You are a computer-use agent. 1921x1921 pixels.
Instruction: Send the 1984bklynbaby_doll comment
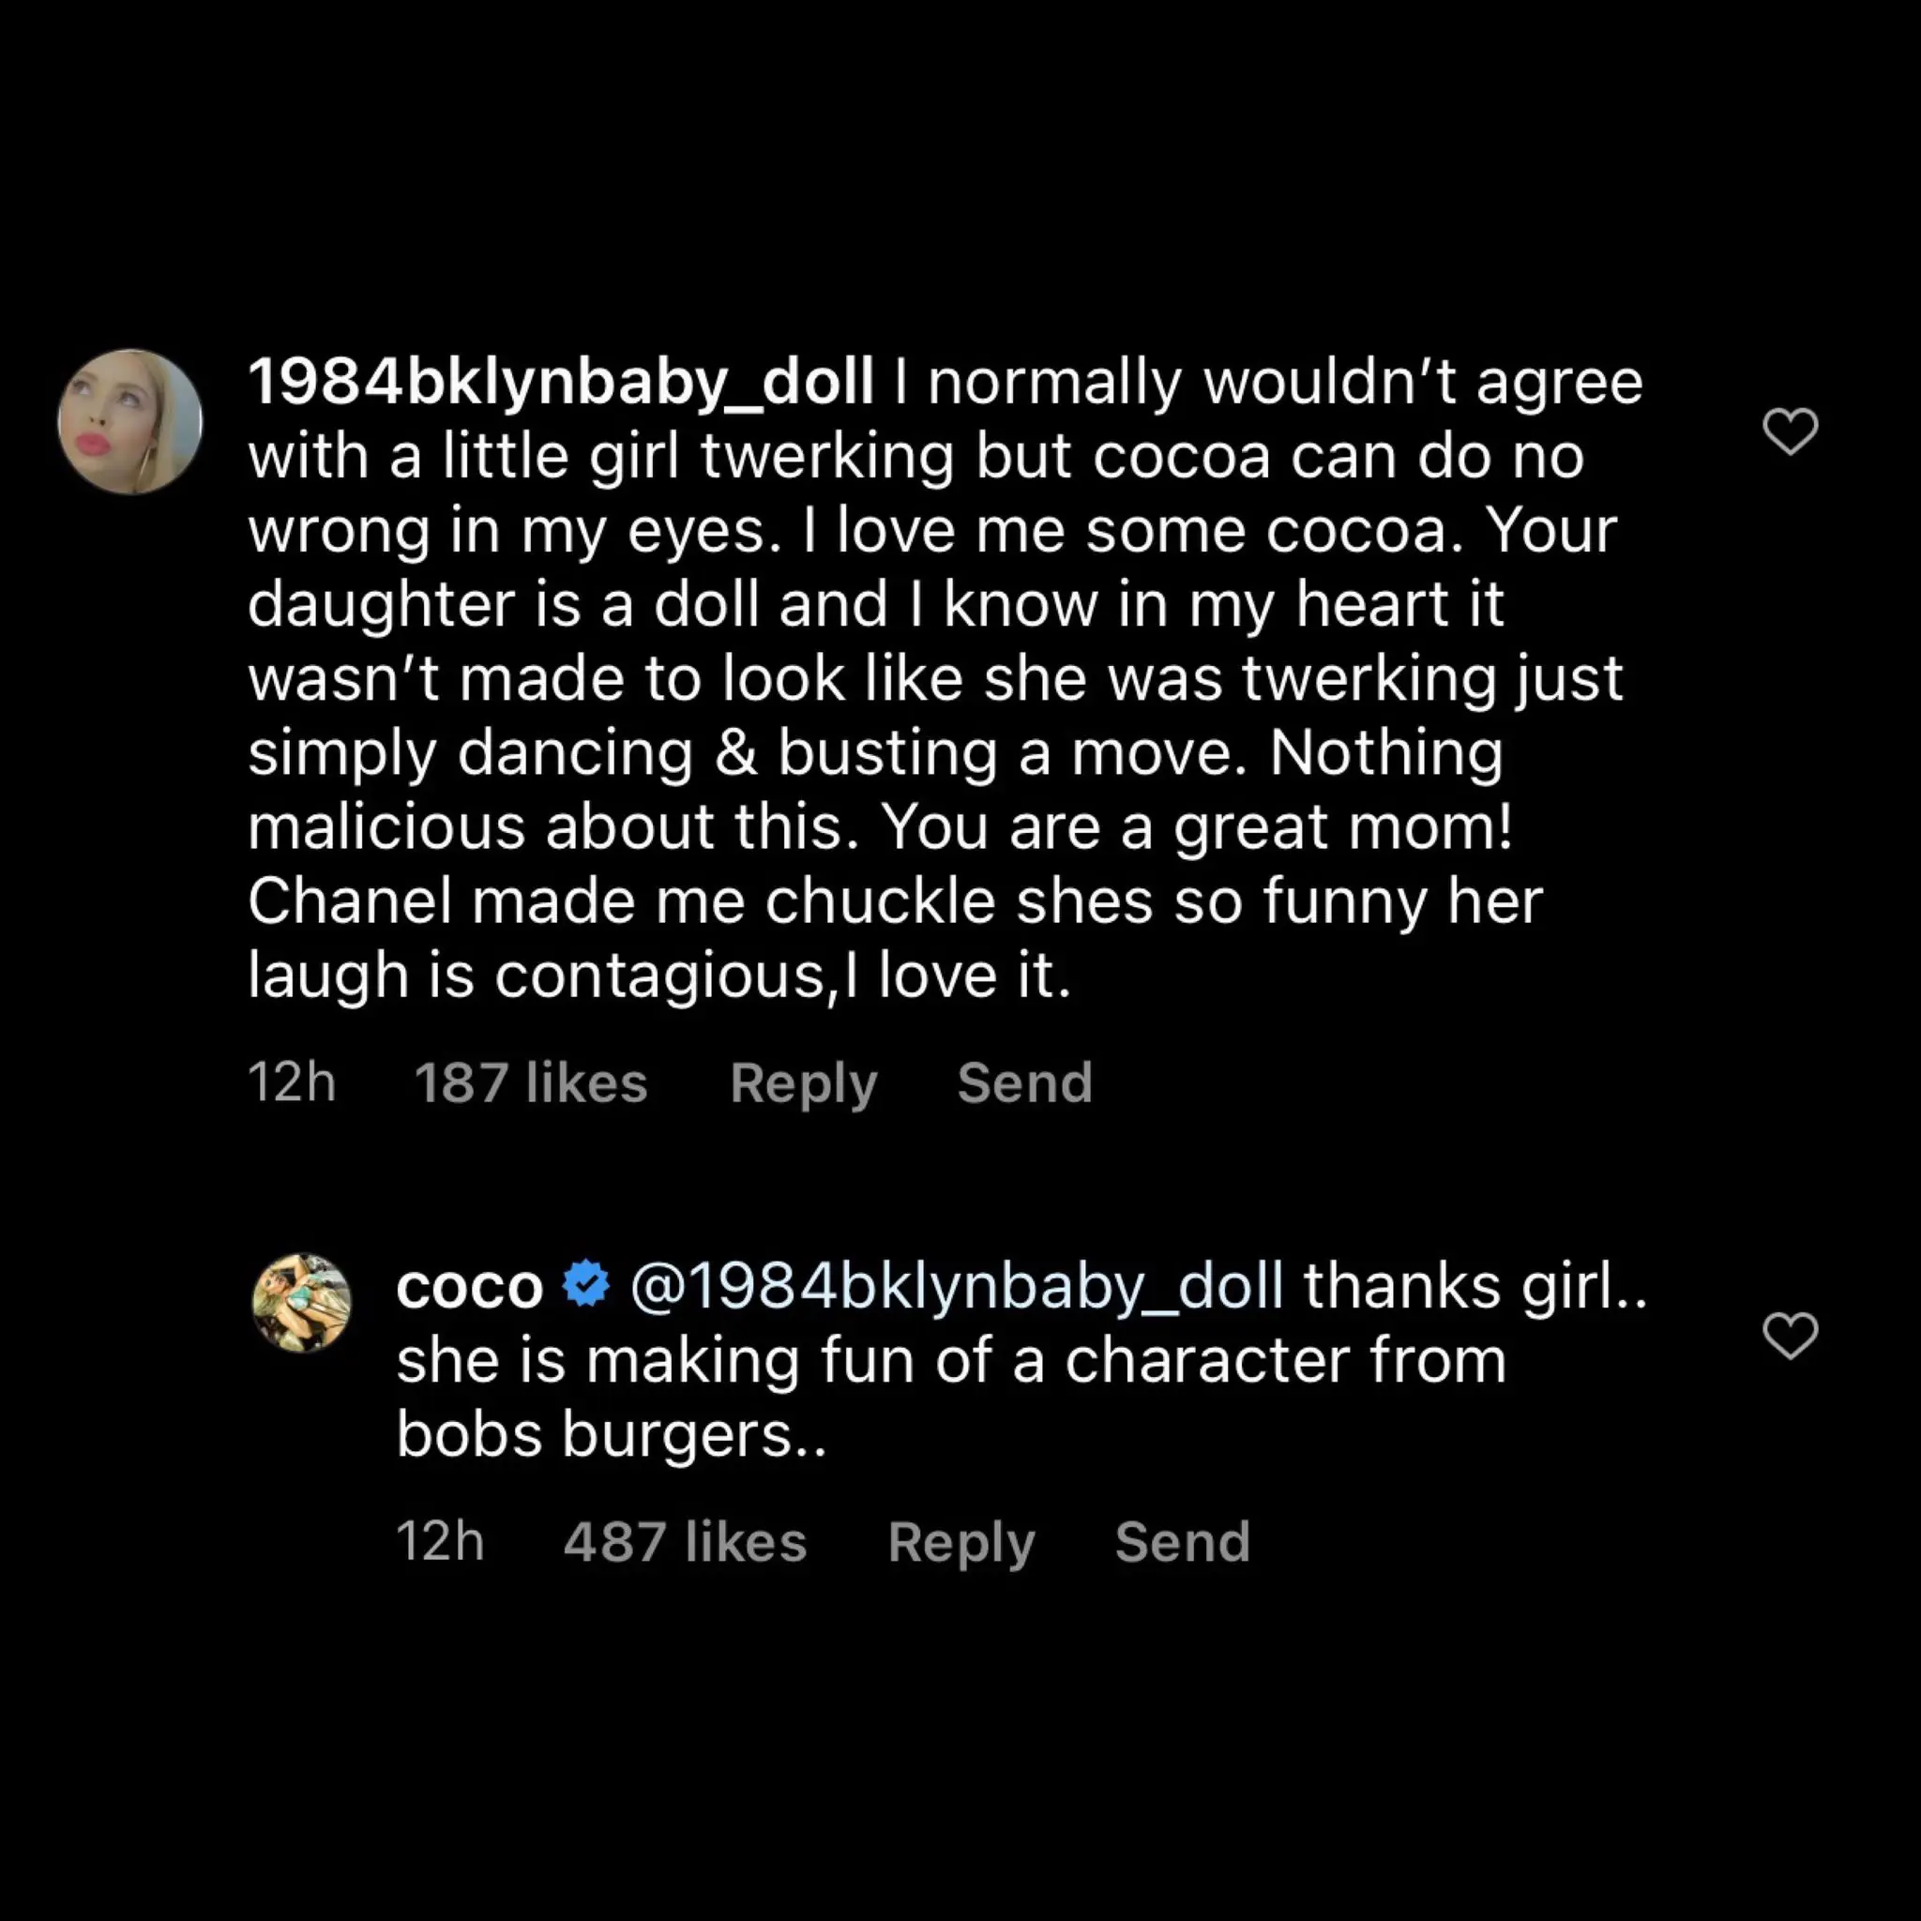pyautogui.click(x=1024, y=1082)
